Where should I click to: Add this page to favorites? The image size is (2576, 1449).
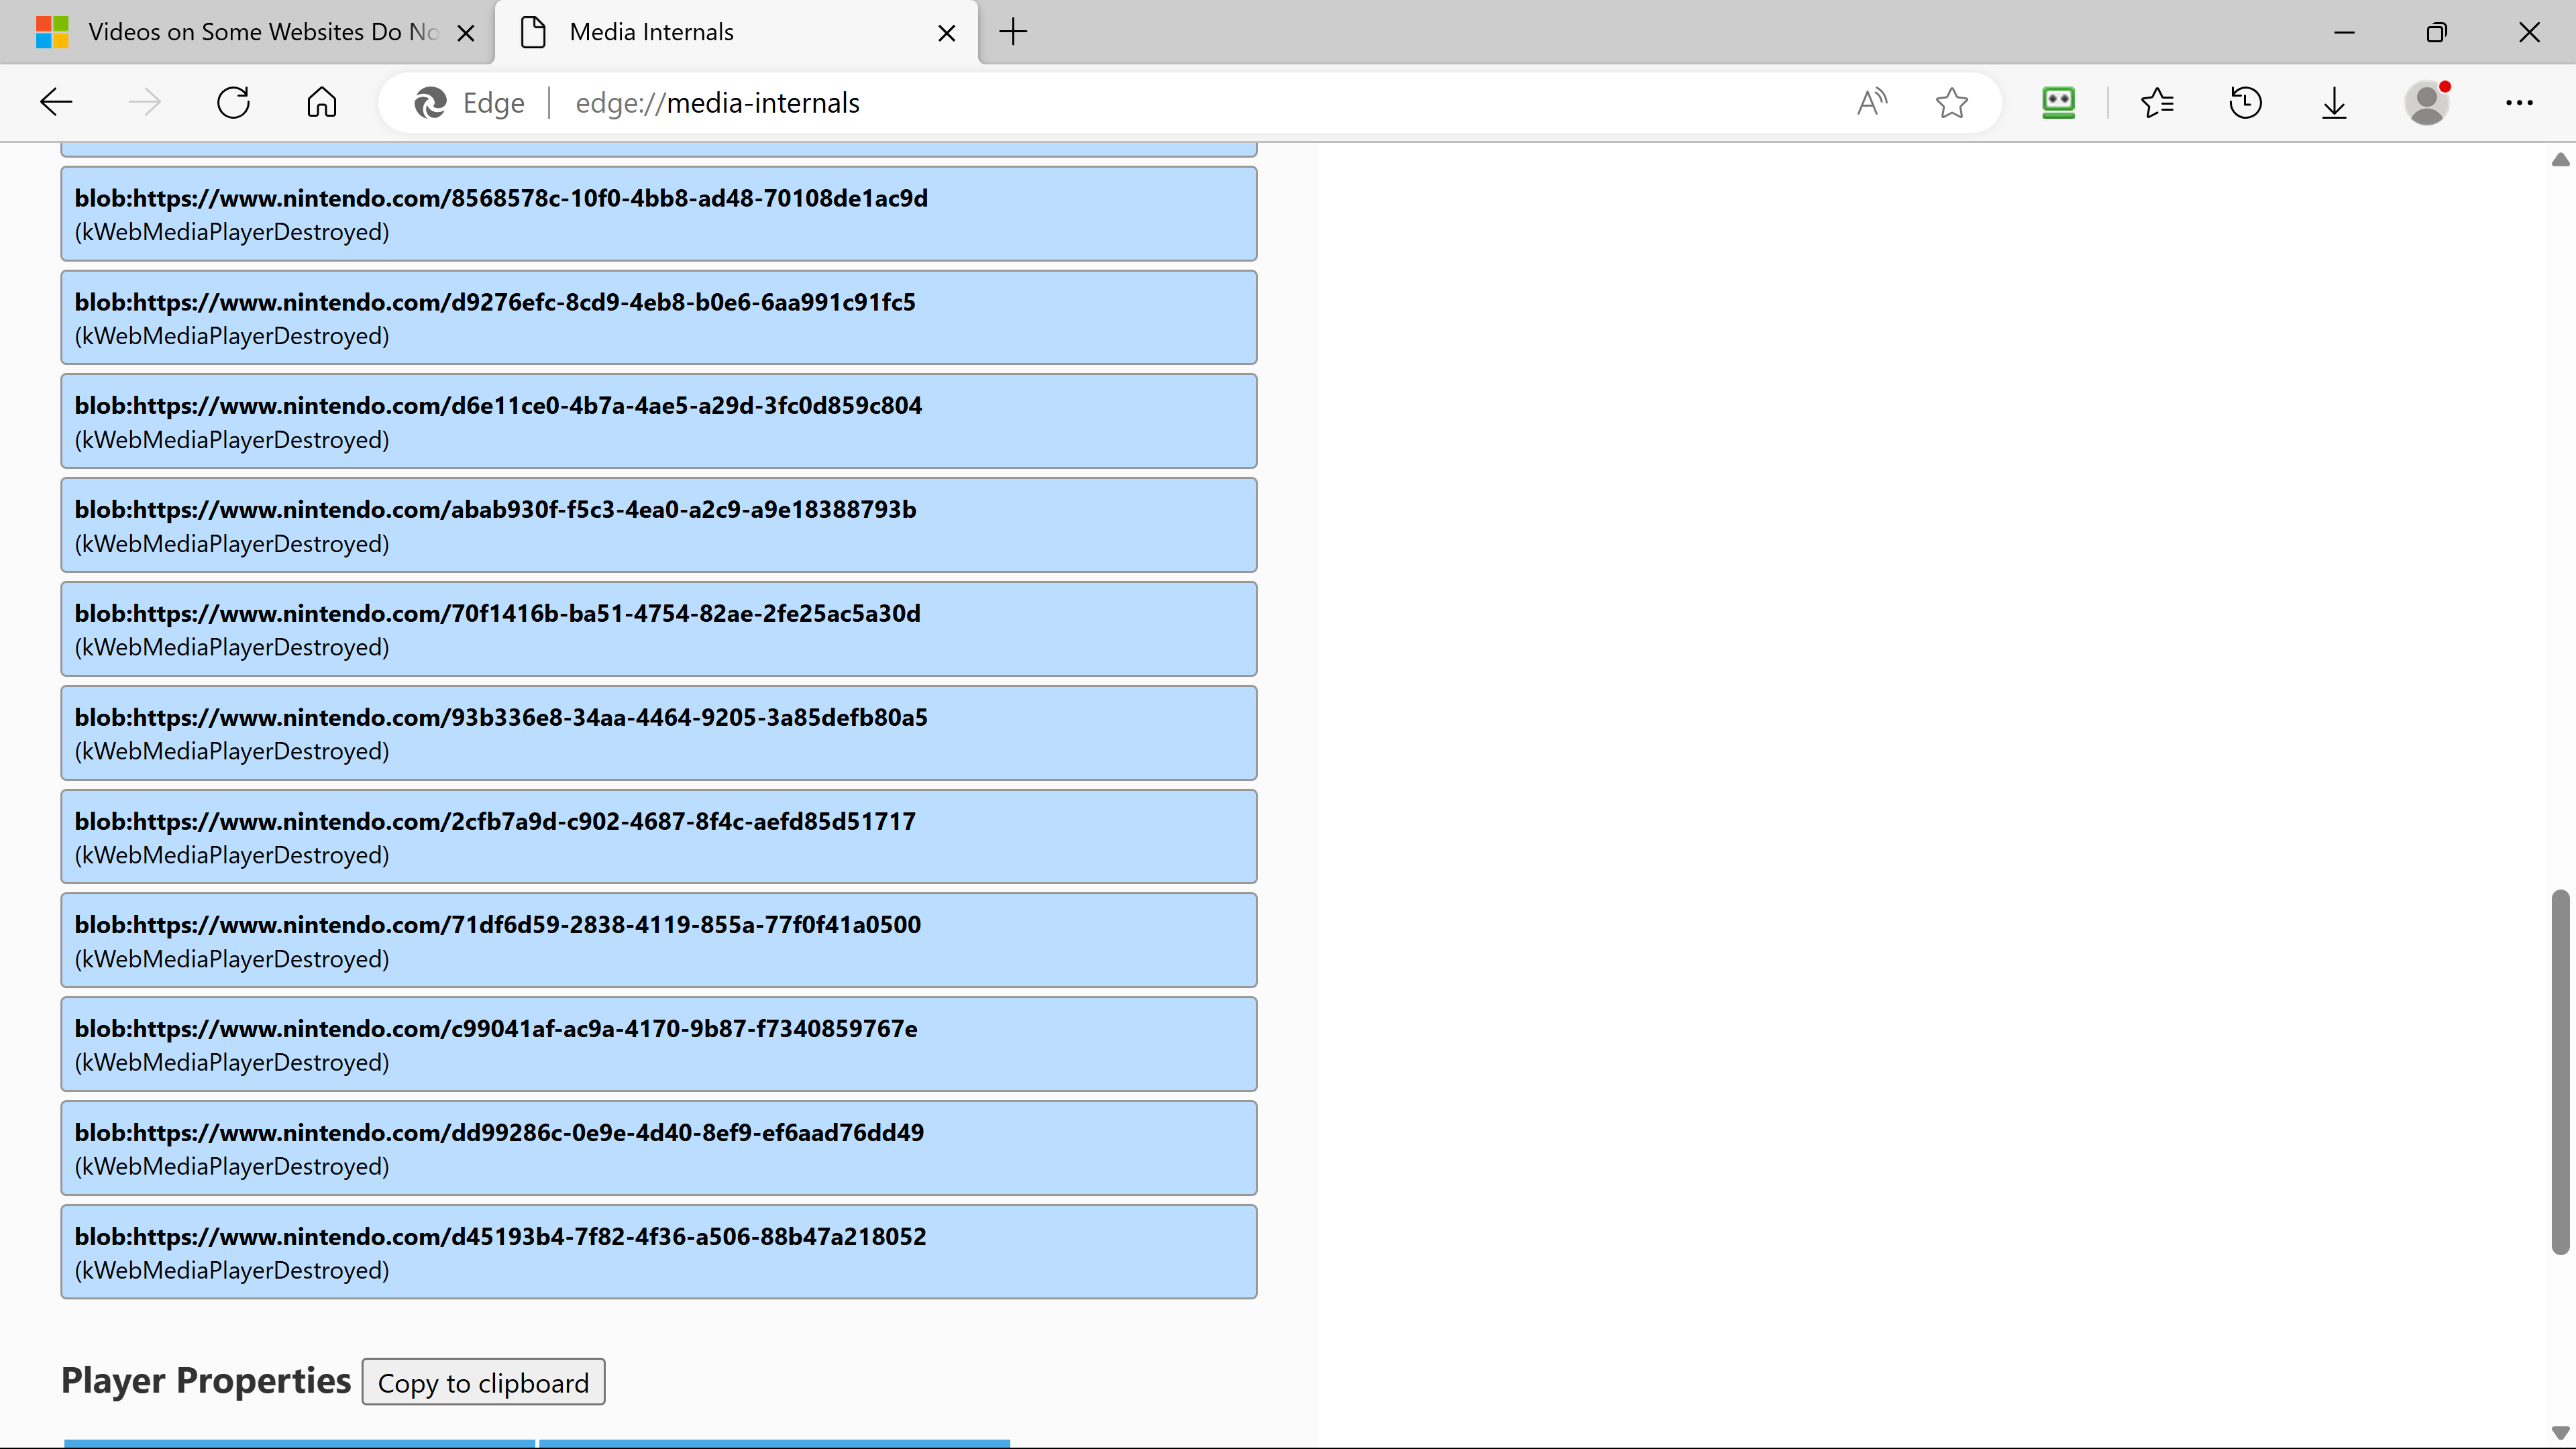tap(1951, 102)
